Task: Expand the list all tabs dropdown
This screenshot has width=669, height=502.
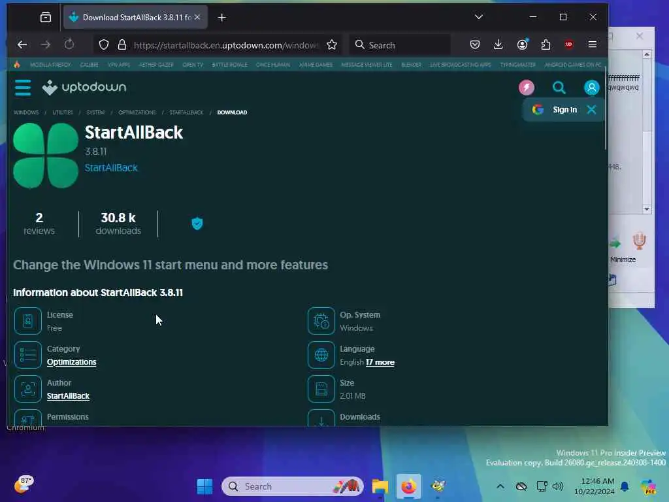Action: click(479, 17)
